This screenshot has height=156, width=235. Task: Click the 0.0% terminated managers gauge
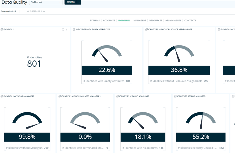(85, 120)
